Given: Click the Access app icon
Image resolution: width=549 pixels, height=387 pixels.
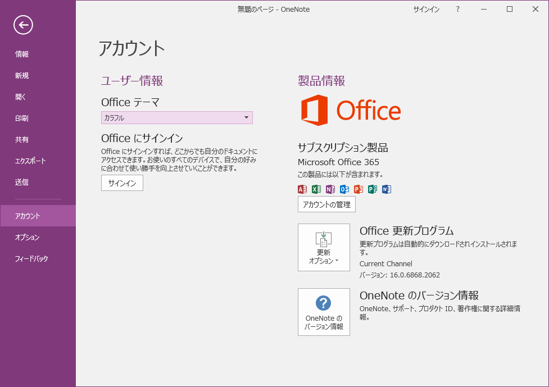Looking at the screenshot, I should tap(302, 189).
